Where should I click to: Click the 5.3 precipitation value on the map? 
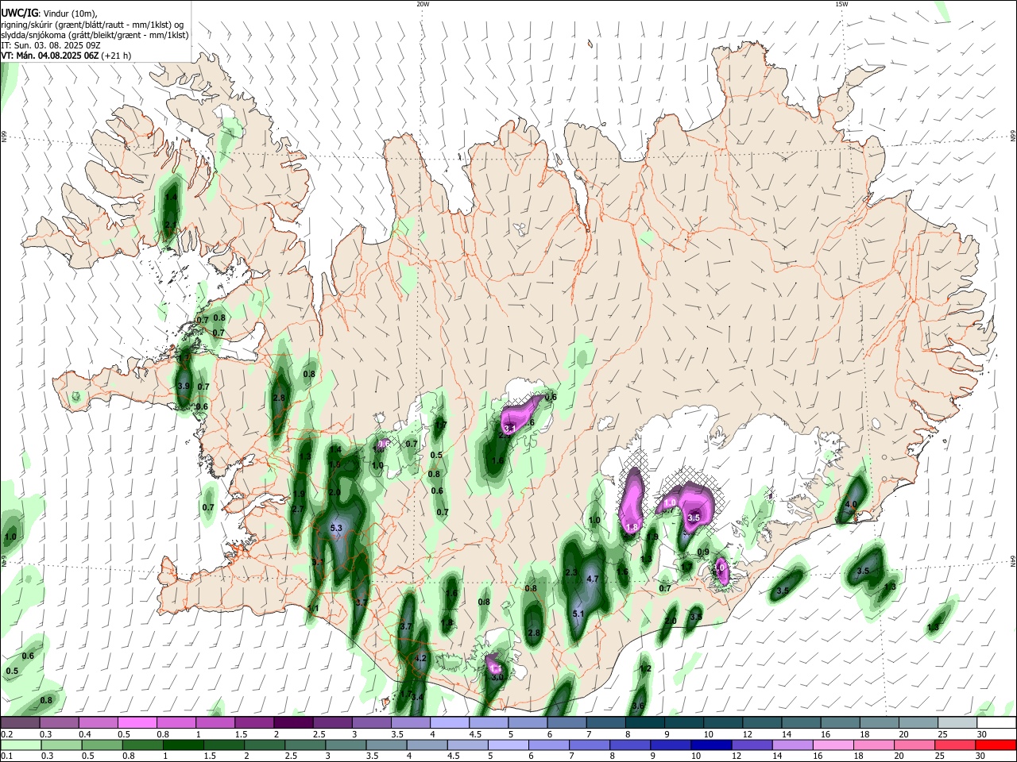(x=335, y=528)
